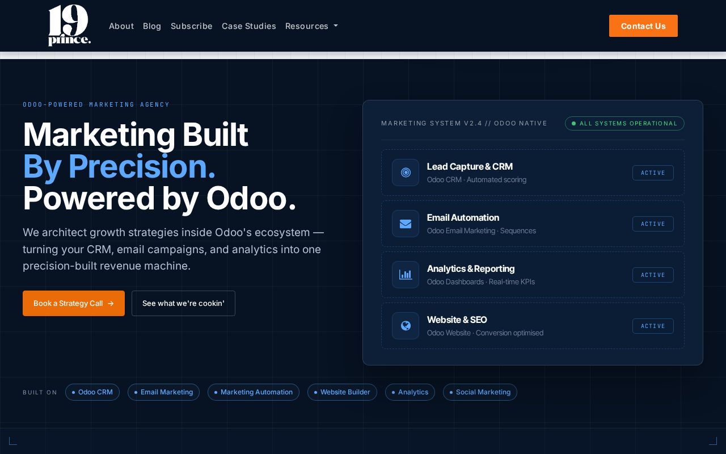Select the Social Marketing pill
Image resolution: width=726 pixels, height=454 pixels.
pyautogui.click(x=480, y=392)
